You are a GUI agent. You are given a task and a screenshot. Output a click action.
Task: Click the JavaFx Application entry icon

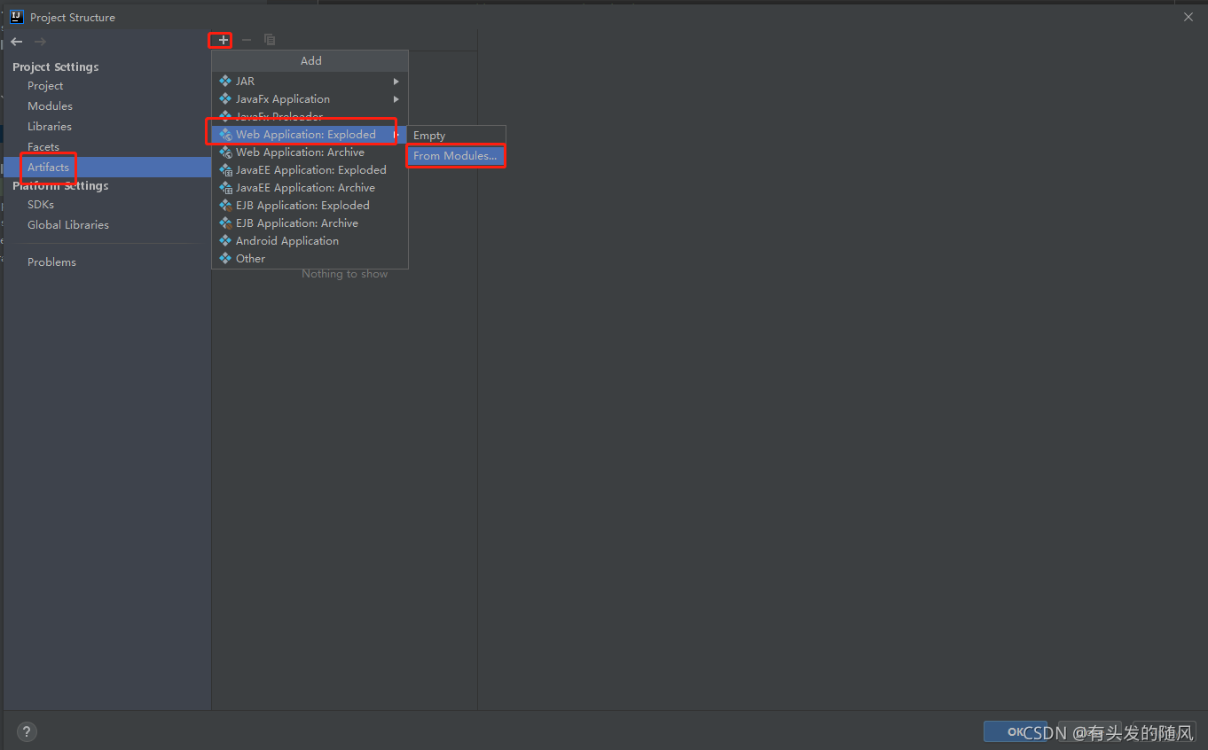click(225, 99)
